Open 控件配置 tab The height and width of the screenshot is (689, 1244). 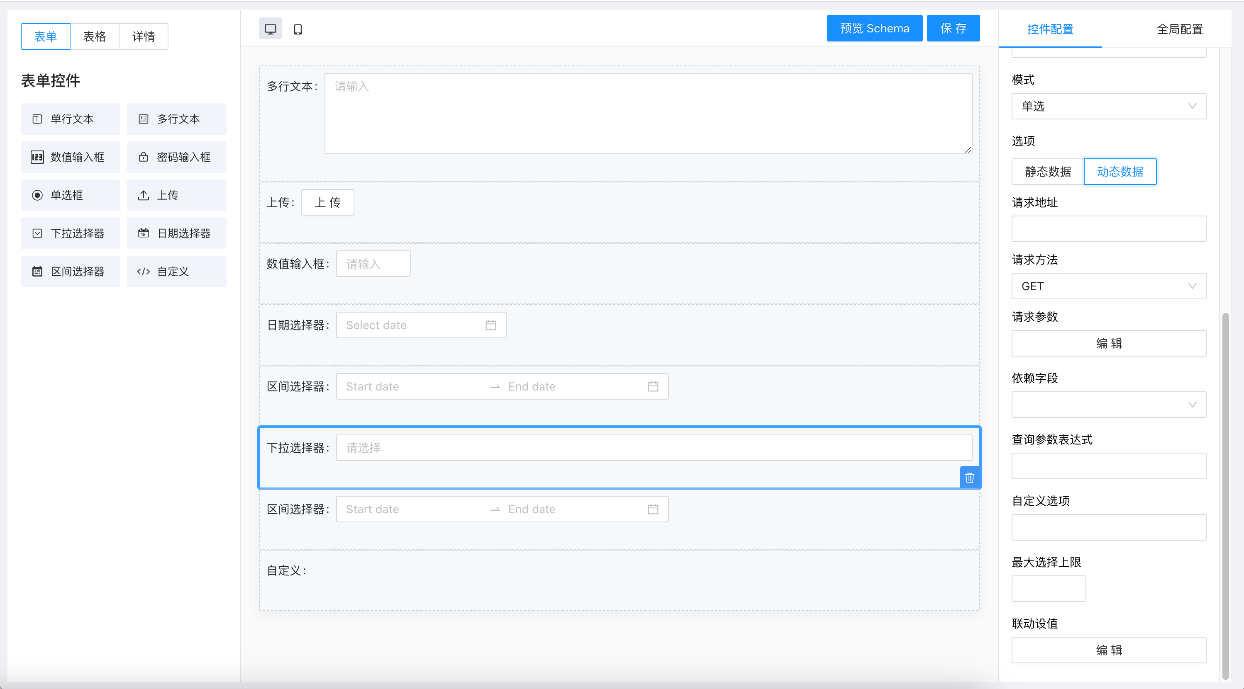[x=1050, y=29]
